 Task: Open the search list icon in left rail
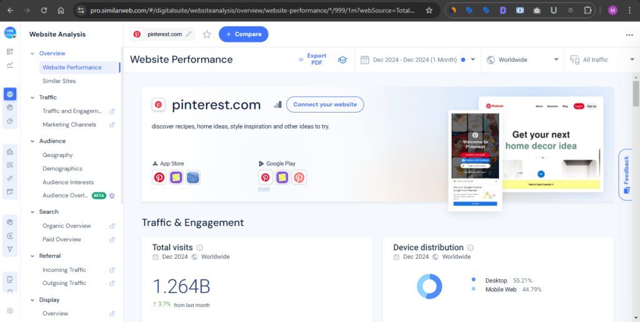click(10, 165)
